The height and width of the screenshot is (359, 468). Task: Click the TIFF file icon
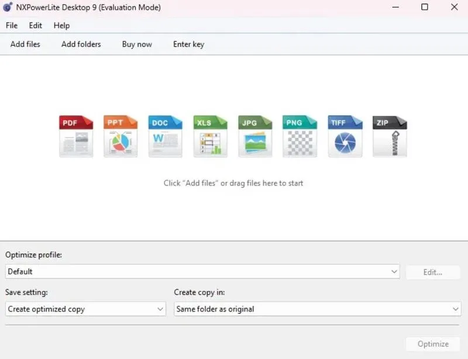(345, 136)
